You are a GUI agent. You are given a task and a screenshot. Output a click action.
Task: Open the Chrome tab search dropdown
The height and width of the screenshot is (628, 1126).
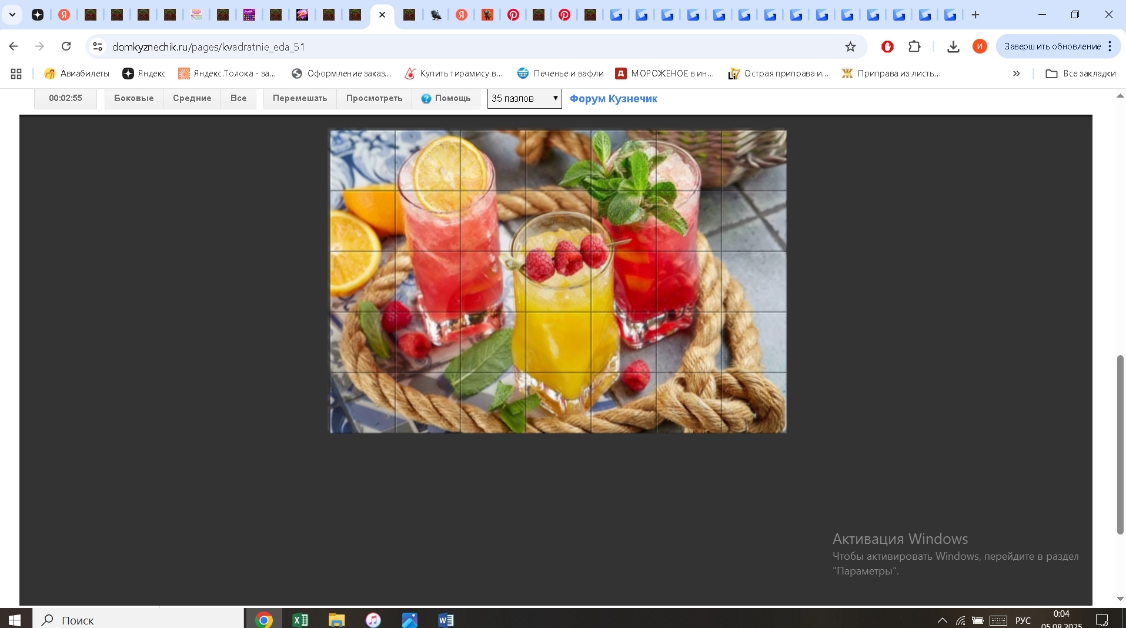pyautogui.click(x=12, y=15)
